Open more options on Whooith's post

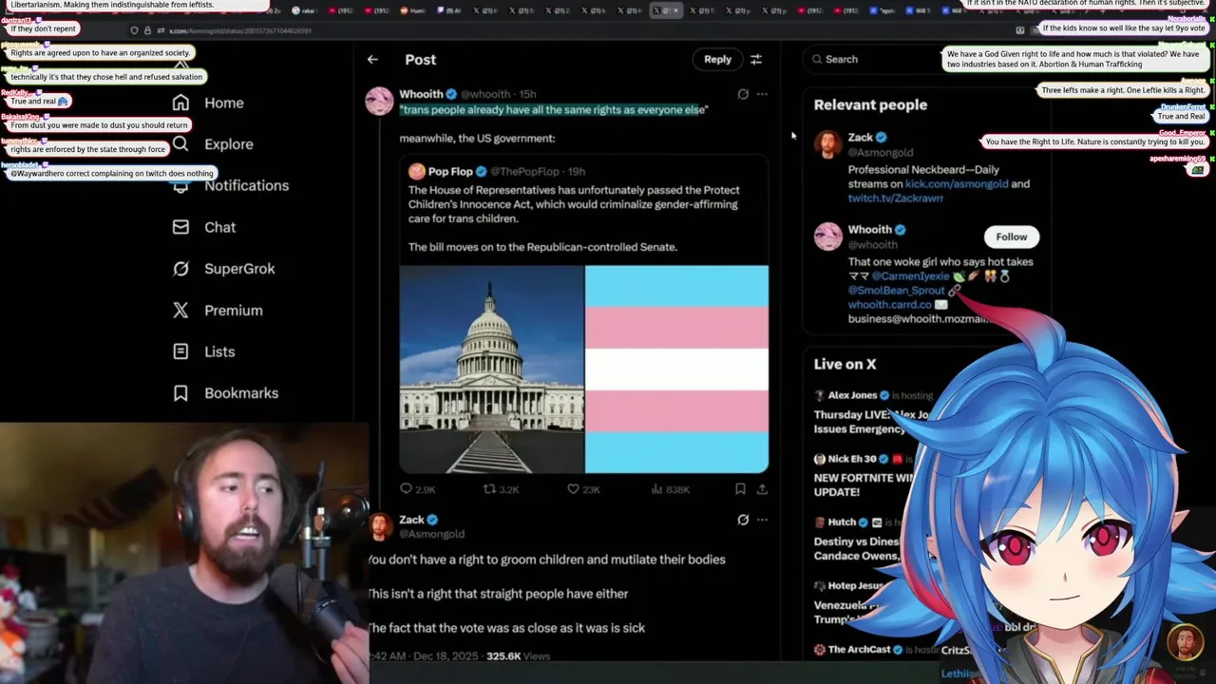pos(762,94)
